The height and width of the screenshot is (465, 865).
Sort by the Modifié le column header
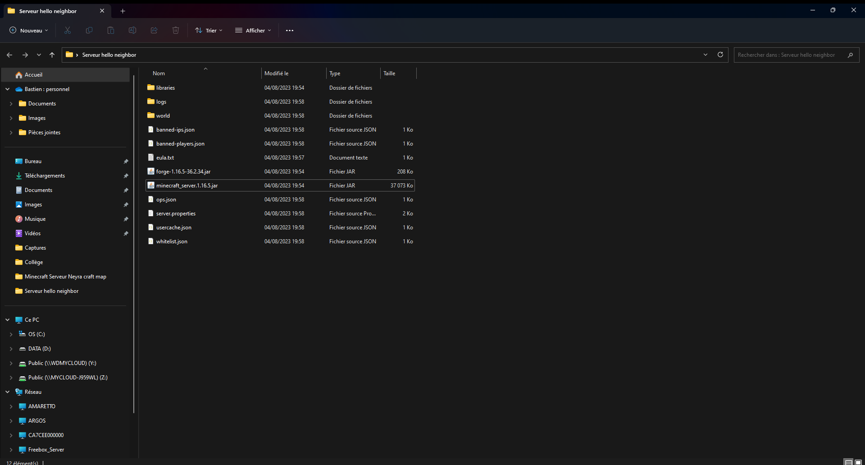(x=294, y=73)
